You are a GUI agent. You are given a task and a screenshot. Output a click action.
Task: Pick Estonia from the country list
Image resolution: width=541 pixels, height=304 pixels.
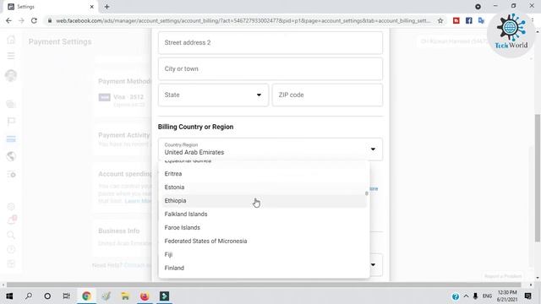click(265, 187)
